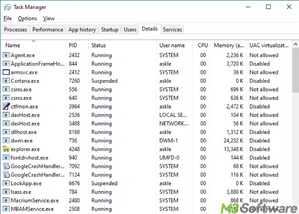299x214 pixels.
Task: Select the armsvc.exe process name
Action: 24,72
